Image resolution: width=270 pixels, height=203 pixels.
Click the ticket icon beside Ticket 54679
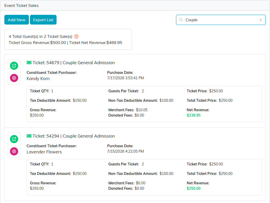(29, 63)
